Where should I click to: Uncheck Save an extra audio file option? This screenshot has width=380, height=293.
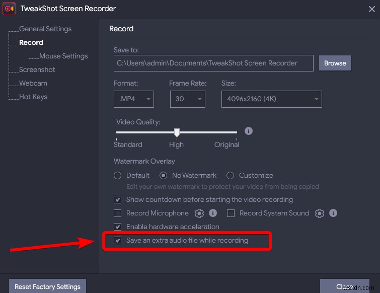pos(118,241)
